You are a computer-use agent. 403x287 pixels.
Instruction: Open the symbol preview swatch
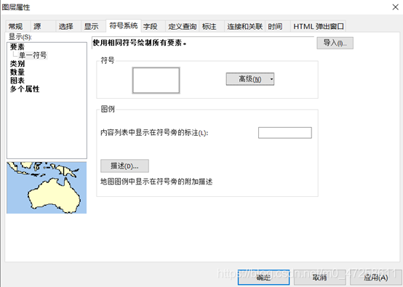pos(156,81)
